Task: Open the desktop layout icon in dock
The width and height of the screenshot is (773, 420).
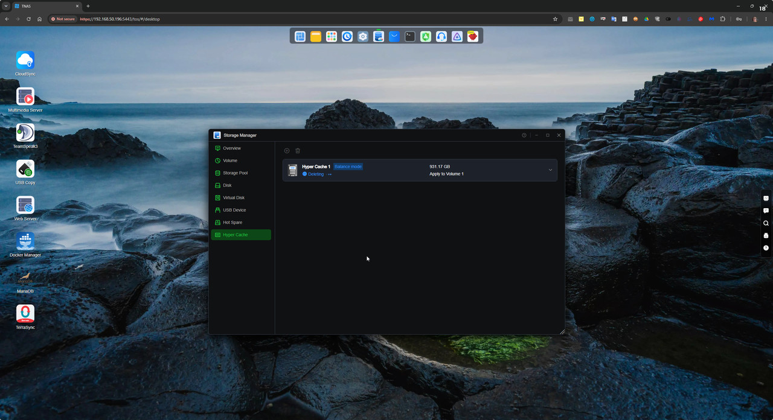Action: [300, 37]
